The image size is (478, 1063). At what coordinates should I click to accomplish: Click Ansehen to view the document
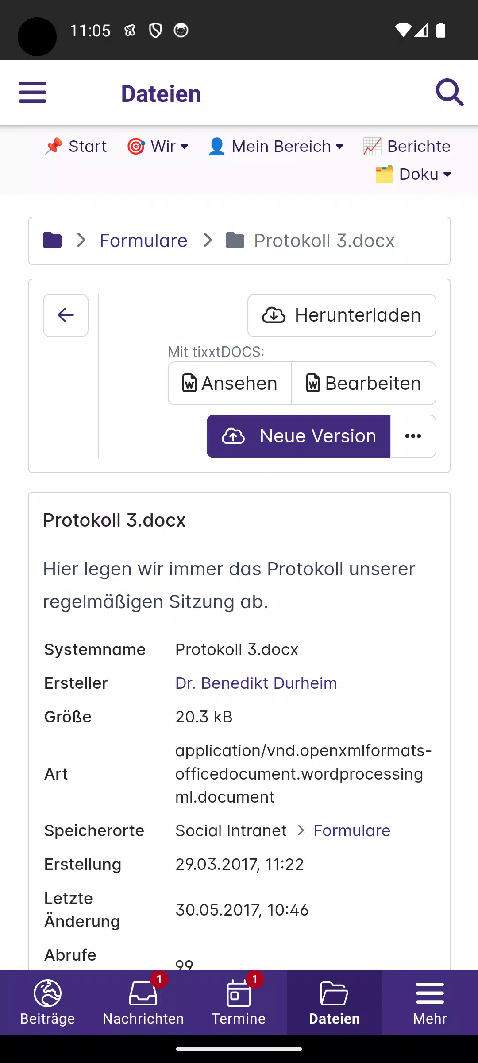(x=230, y=384)
